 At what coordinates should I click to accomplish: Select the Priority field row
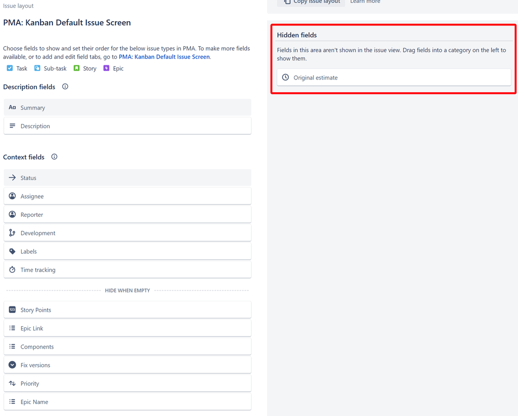tap(128, 383)
